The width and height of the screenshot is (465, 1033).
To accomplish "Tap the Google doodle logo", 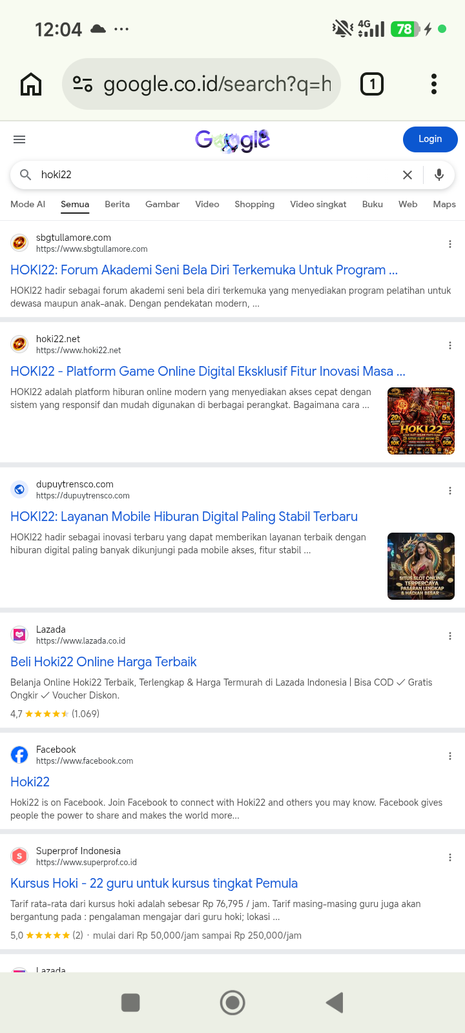I will (232, 139).
